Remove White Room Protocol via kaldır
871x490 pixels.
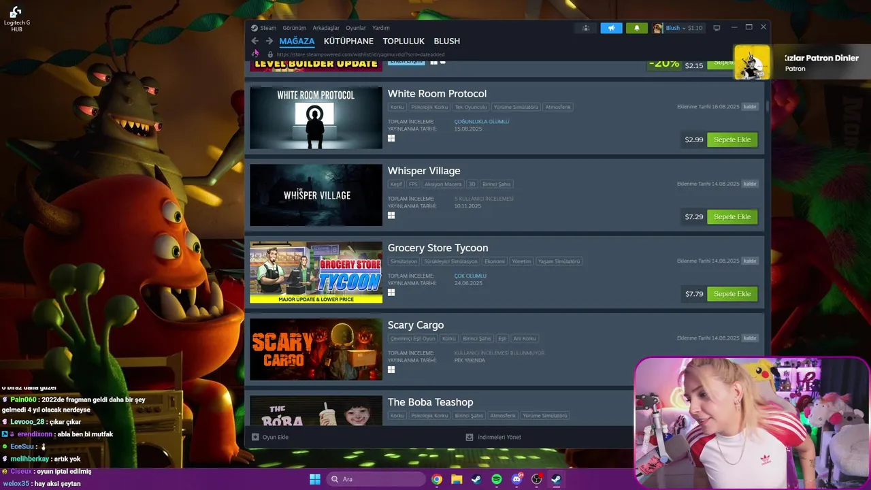tap(750, 107)
